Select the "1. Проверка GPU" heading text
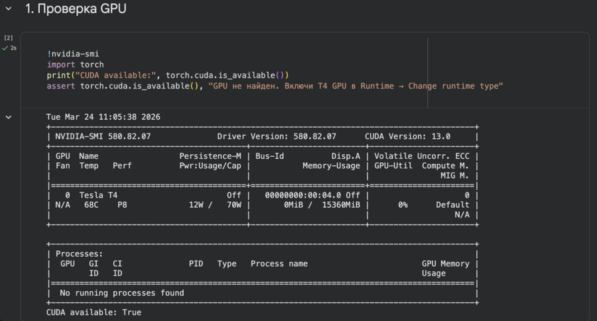The image size is (597, 321). click(76, 9)
